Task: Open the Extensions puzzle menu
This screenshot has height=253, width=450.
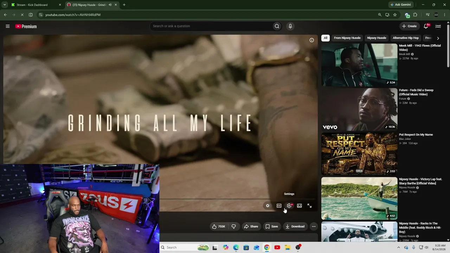Action: point(415,15)
